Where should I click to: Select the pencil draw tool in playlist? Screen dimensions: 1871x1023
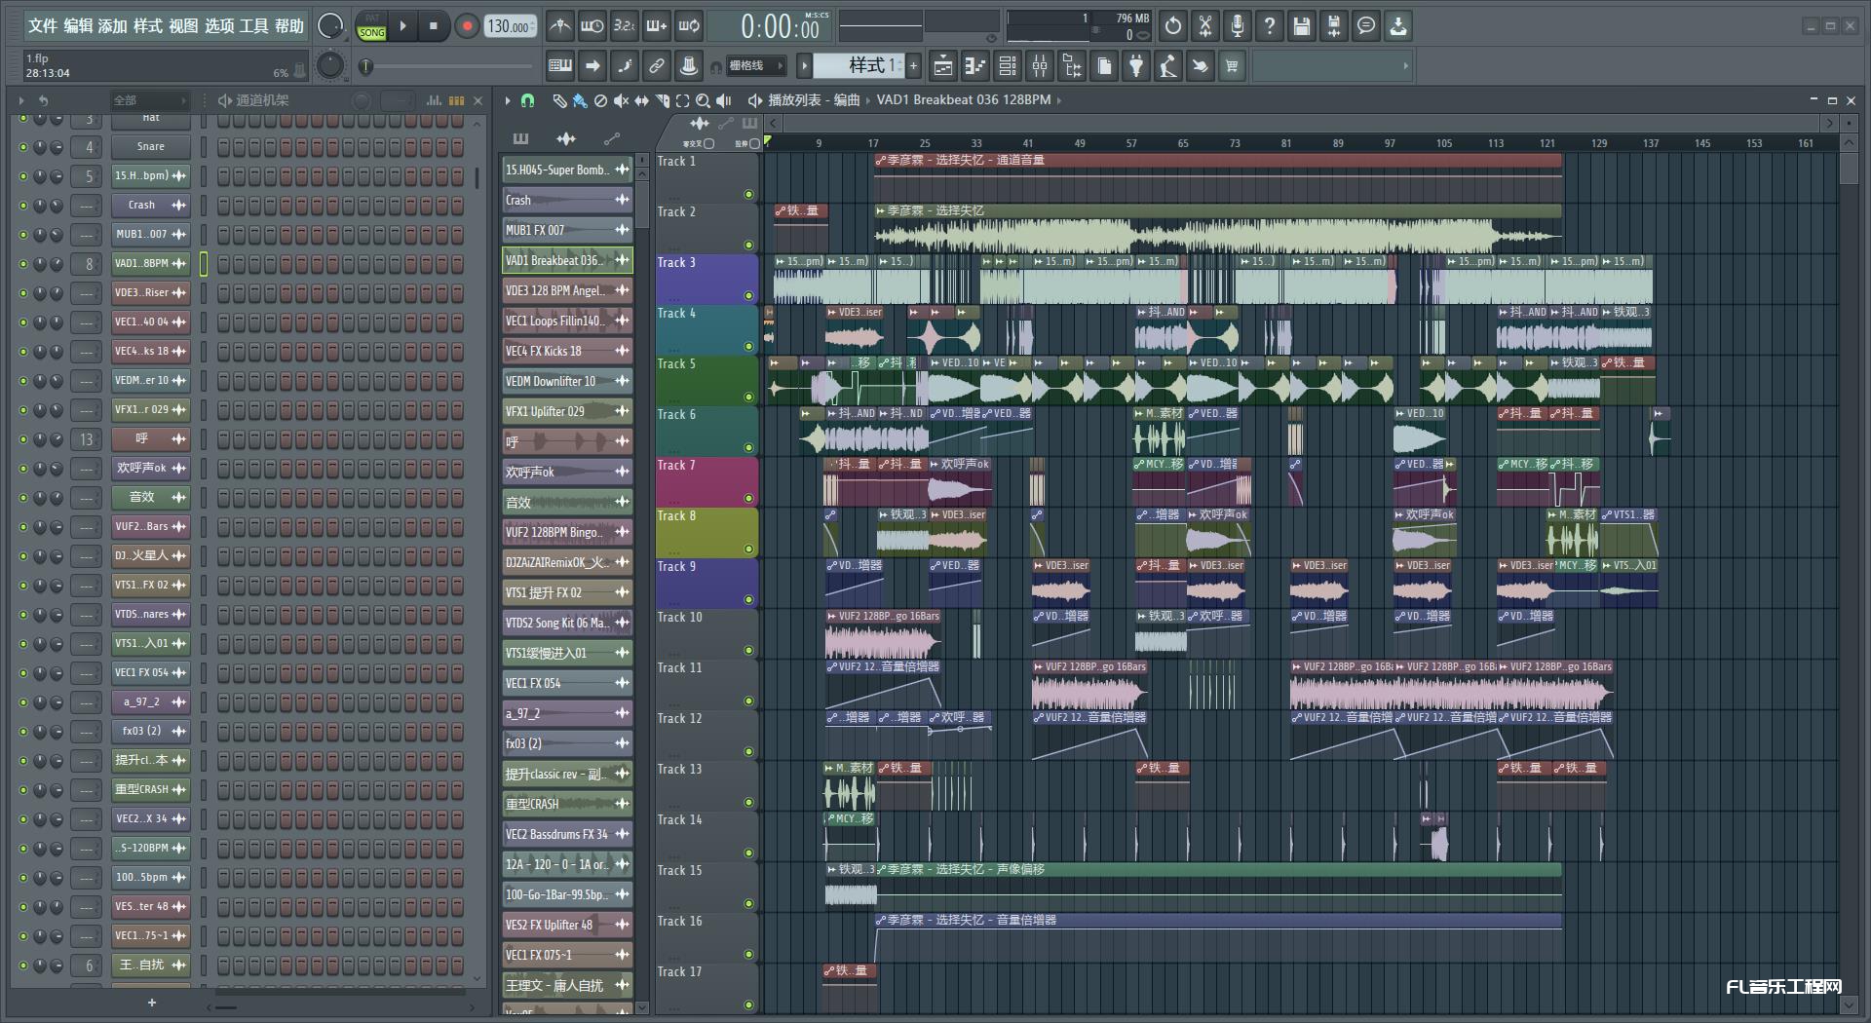(x=559, y=100)
